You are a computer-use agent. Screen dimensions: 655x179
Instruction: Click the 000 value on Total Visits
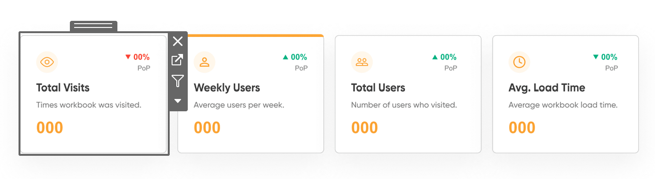[x=50, y=127]
